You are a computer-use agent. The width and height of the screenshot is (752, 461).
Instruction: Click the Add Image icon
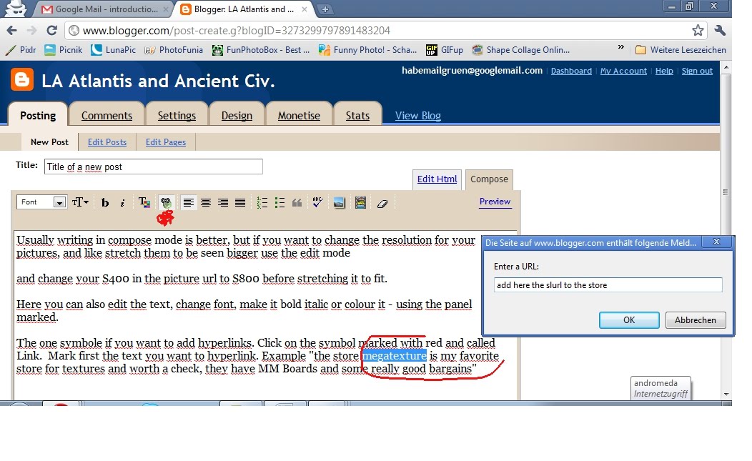tap(339, 203)
